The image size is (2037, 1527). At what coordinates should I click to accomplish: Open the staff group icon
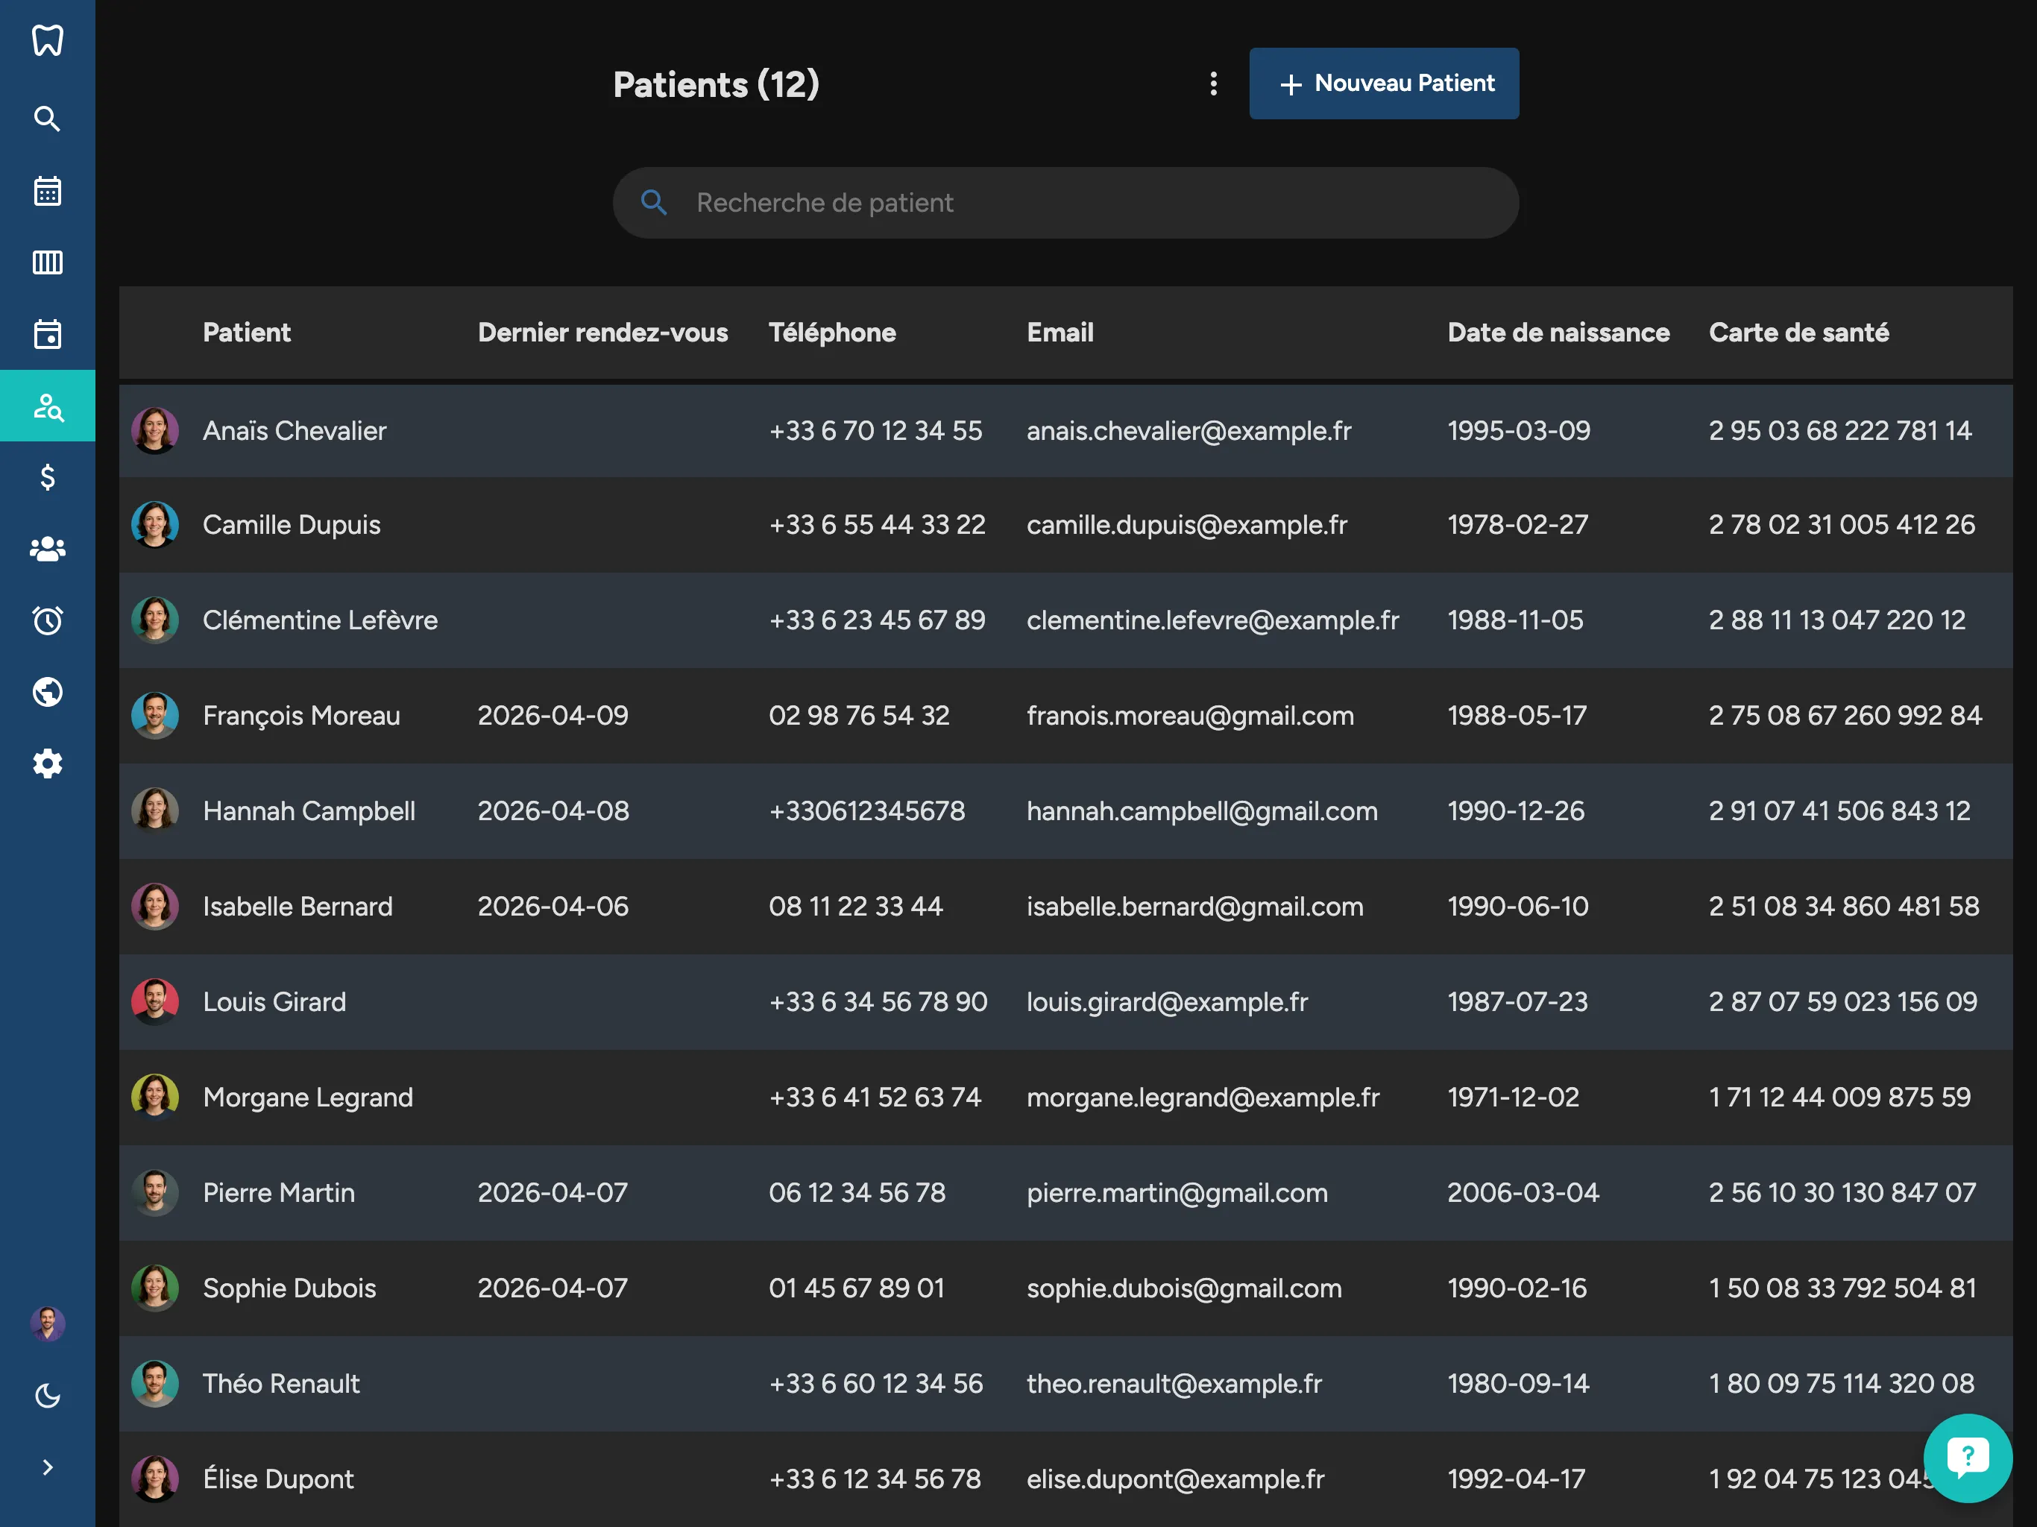(47, 549)
